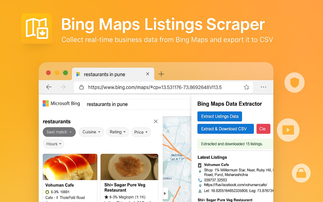Click the phone icon beside 039737:32553

[x=200, y=180]
